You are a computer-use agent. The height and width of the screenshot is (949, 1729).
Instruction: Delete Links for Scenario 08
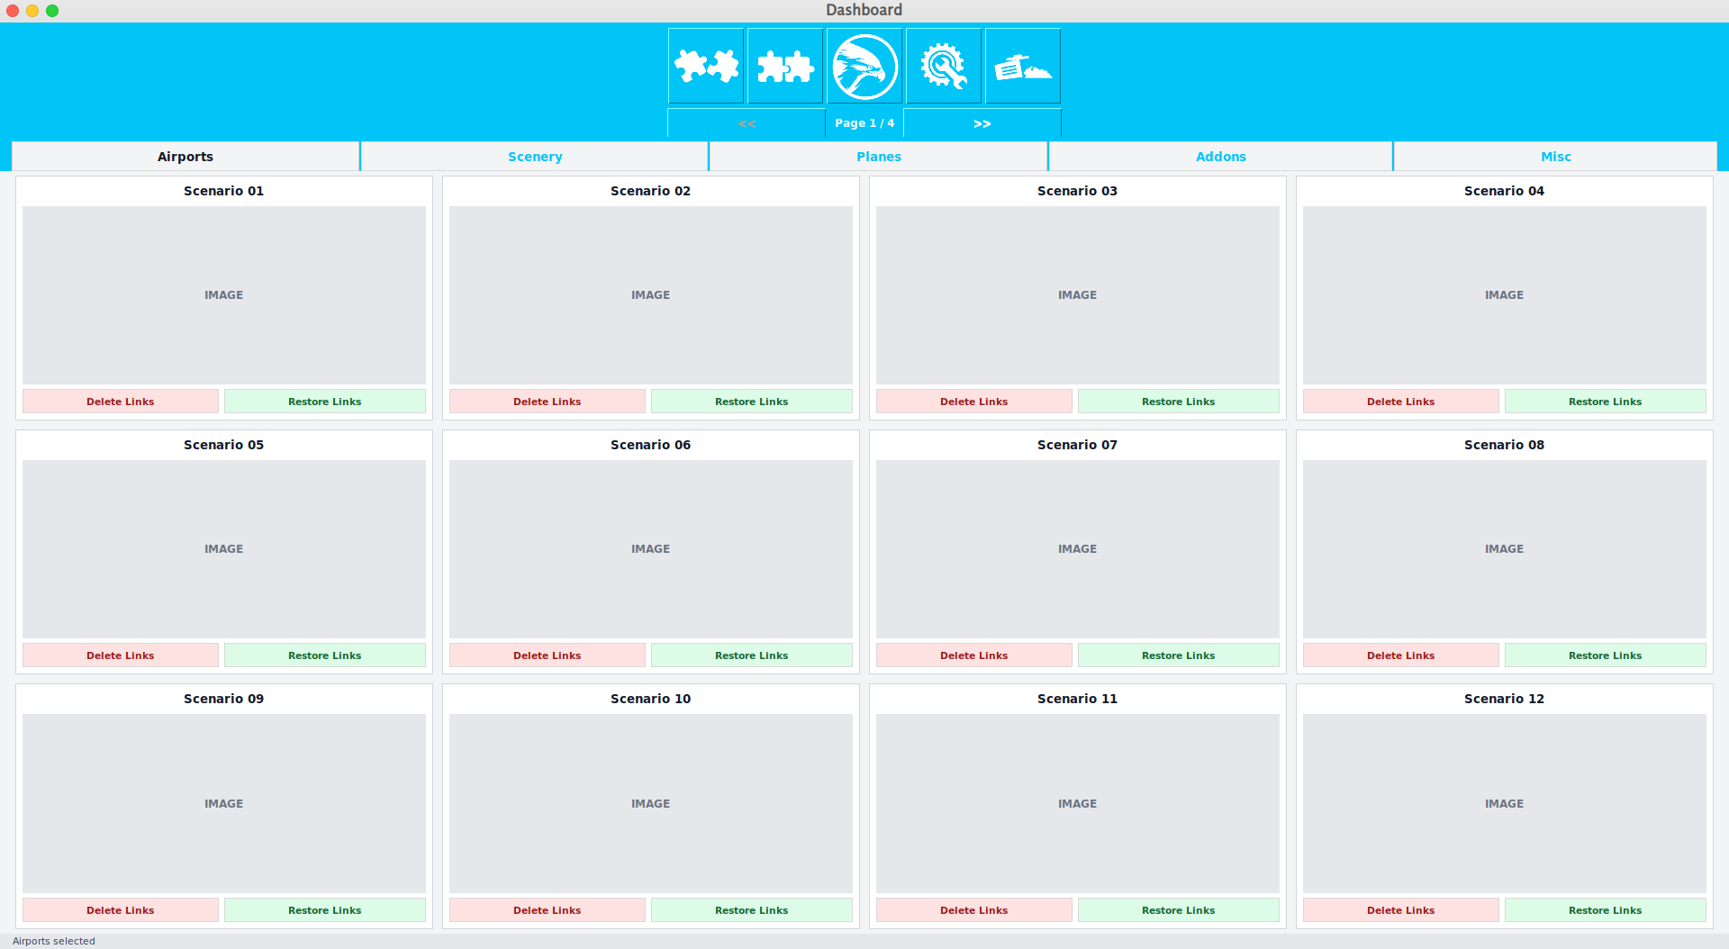(x=1401, y=655)
